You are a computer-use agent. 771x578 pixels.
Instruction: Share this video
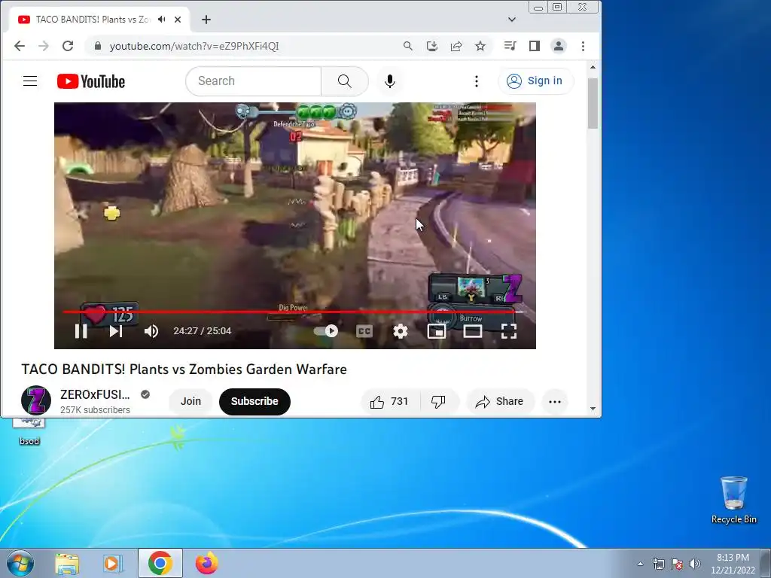coord(500,402)
